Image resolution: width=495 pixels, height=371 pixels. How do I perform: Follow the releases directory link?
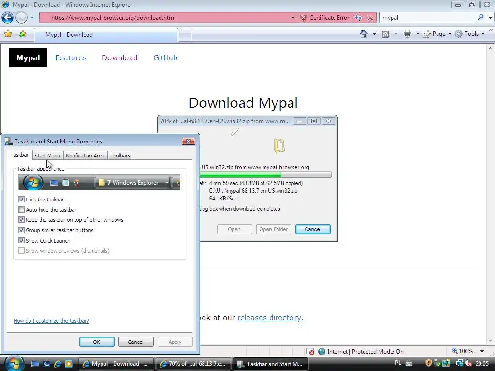(270, 318)
